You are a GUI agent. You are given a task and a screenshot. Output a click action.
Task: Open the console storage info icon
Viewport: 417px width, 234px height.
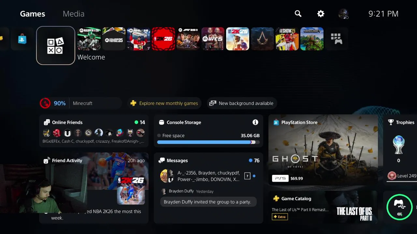pos(255,122)
